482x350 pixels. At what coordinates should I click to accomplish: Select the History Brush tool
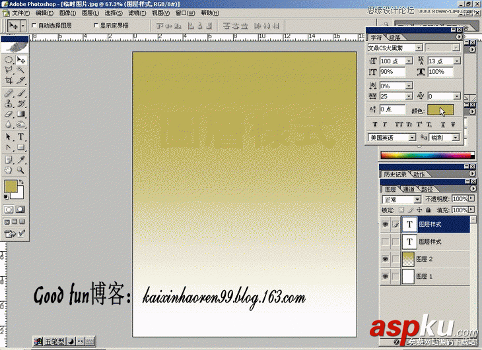pos(21,103)
